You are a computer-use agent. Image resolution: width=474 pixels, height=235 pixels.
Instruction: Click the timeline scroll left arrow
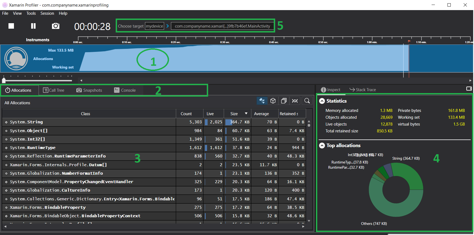click(x=81, y=81)
